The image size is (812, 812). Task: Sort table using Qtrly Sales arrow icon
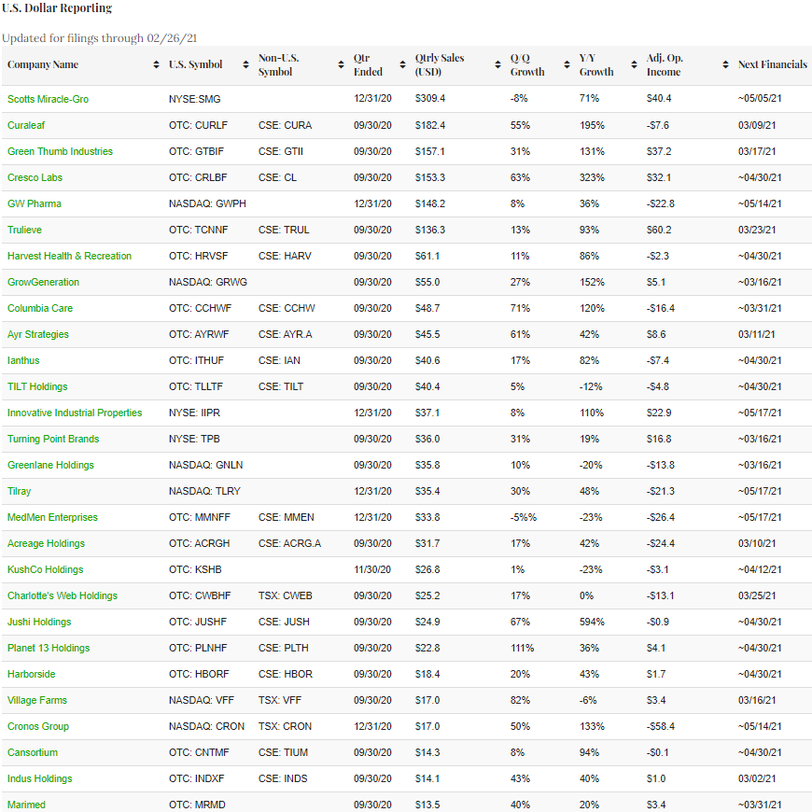point(497,65)
